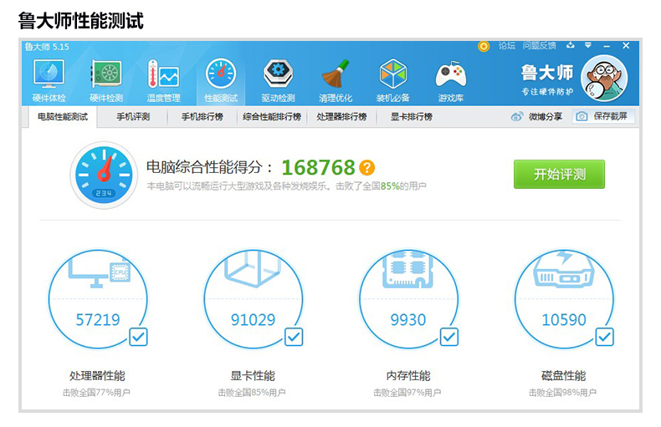This screenshot has height=427, width=661.
Task: Open 问题反馈 feedback link
Action: [539, 45]
